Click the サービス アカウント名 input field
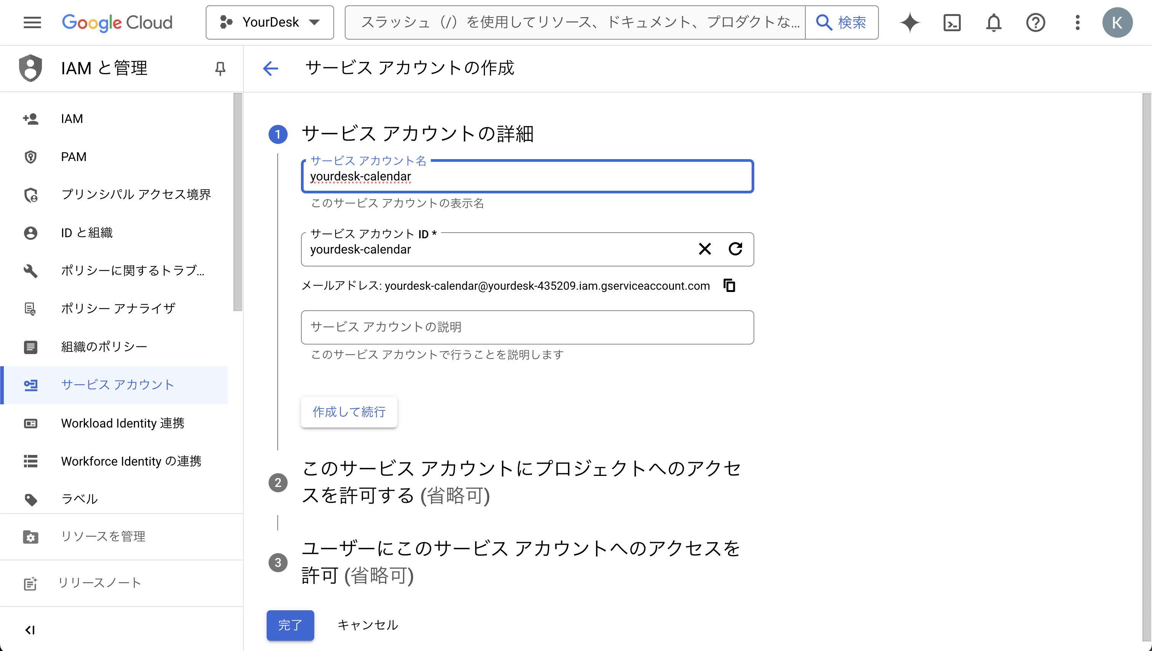This screenshot has height=651, width=1152. tap(527, 177)
